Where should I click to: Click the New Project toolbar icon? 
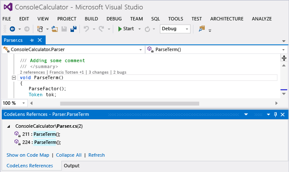point(40,29)
